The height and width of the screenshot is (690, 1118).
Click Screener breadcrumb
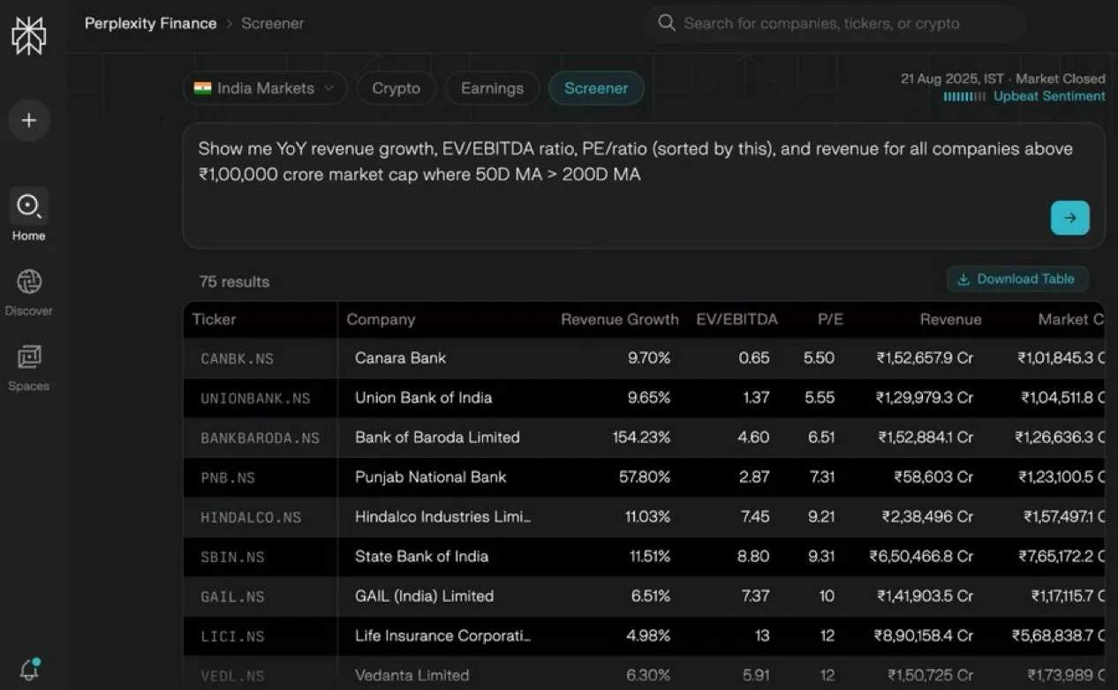tap(272, 24)
